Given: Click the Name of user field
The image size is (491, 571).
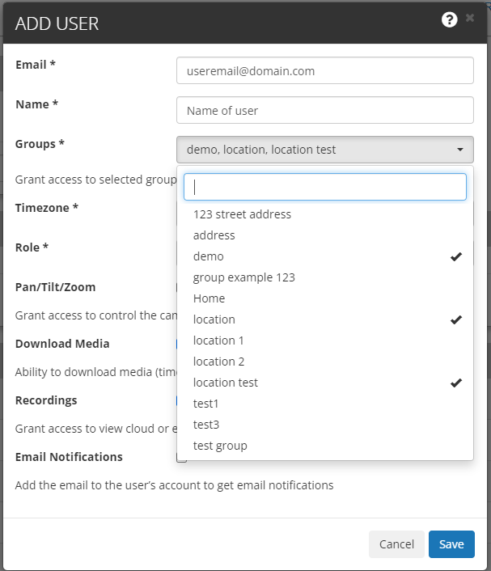Looking at the screenshot, I should tap(324, 110).
